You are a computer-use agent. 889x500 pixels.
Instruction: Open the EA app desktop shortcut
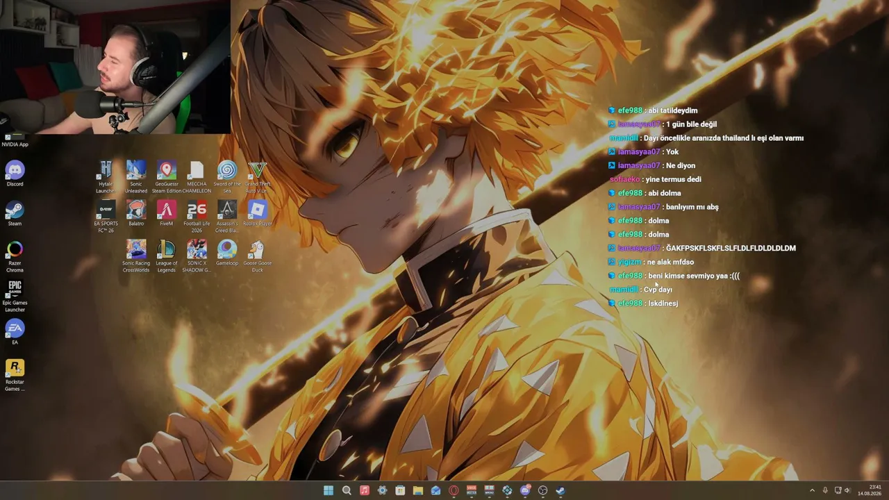(x=15, y=331)
